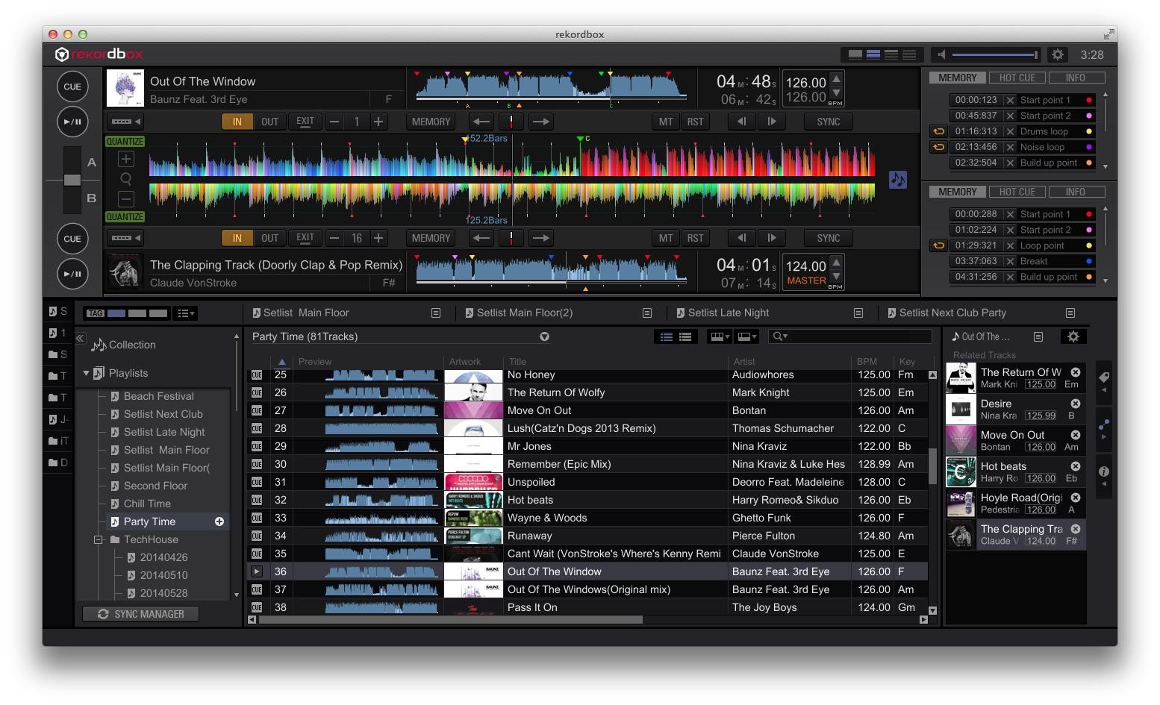
Task: Select the first layout icon in the top bar
Action: (855, 54)
